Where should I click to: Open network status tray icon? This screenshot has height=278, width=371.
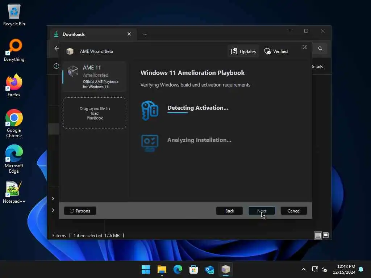pos(315,269)
